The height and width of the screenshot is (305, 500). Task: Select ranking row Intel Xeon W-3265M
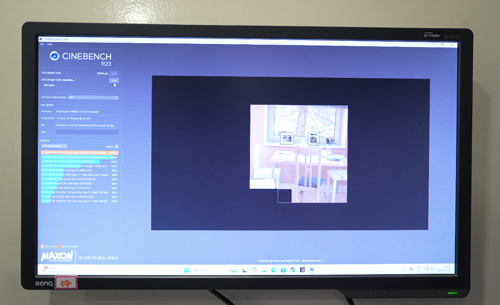pos(80,161)
